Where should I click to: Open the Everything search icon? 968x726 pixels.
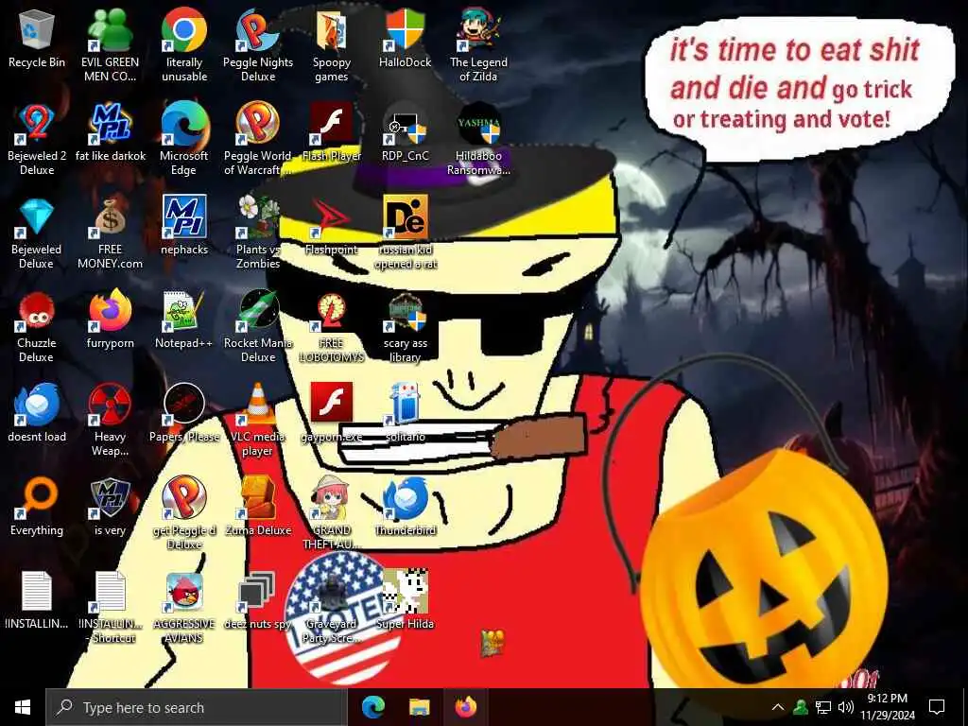[37, 499]
